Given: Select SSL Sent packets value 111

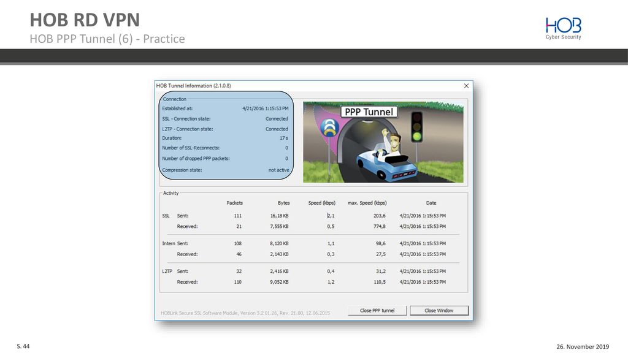Looking at the screenshot, I should [x=238, y=216].
